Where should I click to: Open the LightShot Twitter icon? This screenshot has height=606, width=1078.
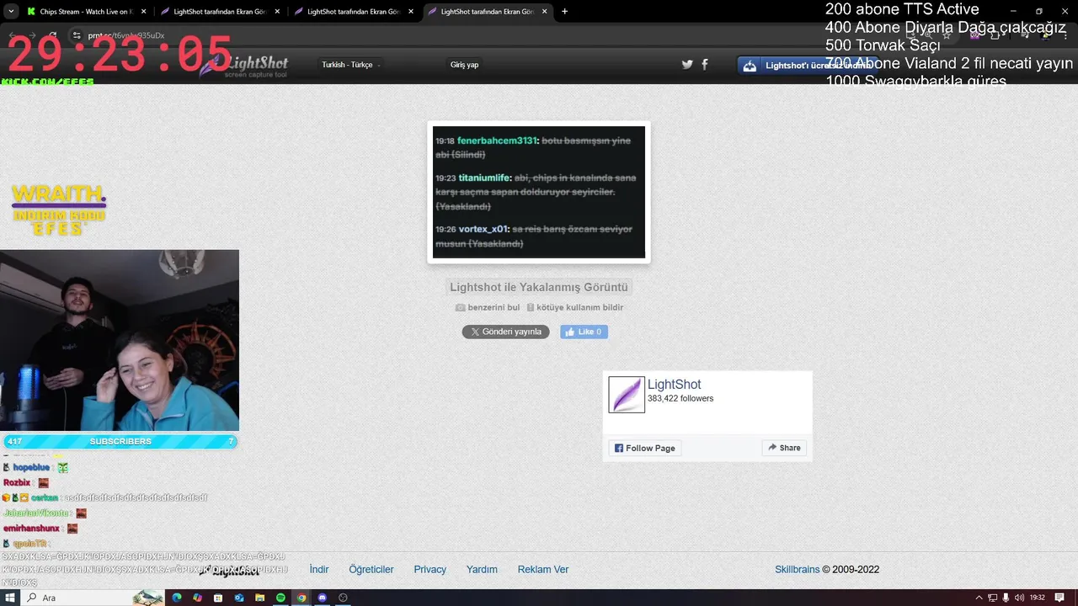click(x=687, y=65)
